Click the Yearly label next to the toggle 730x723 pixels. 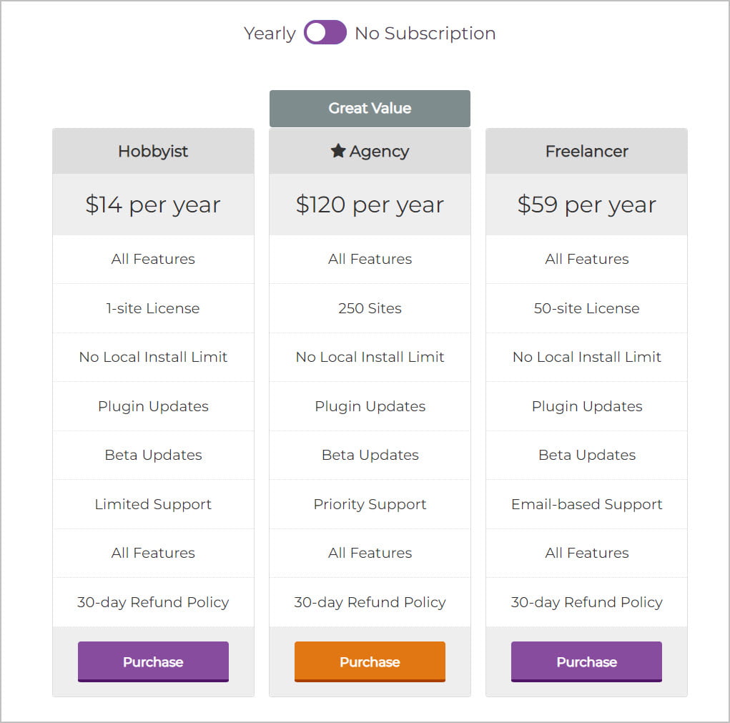pos(270,33)
